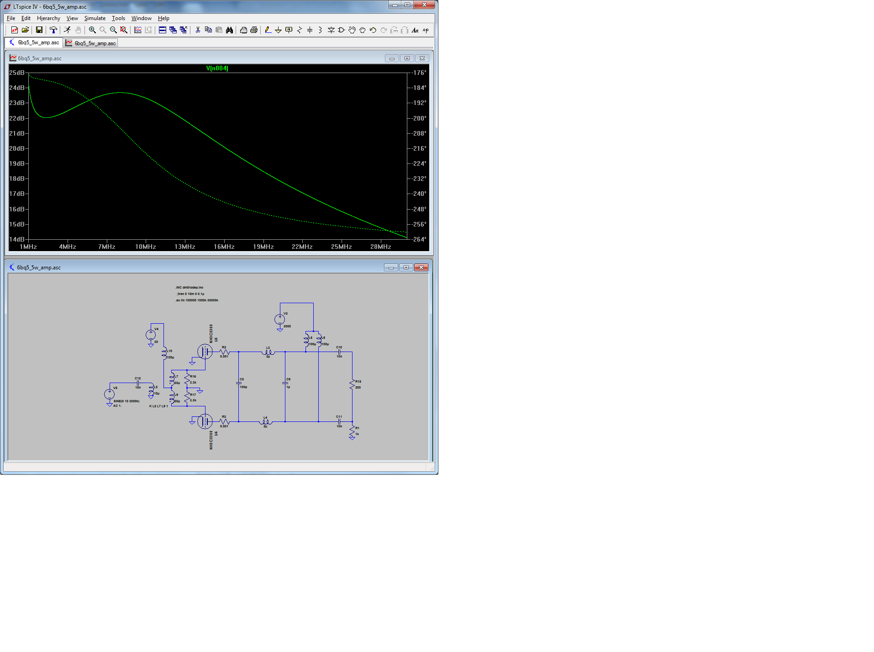Place a Diode component

click(x=331, y=30)
